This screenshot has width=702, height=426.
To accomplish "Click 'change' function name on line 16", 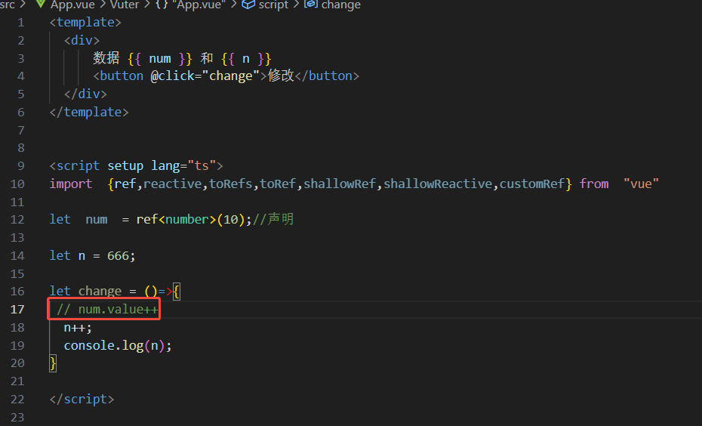I will [100, 291].
